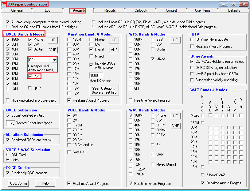Viewport: 250px width, 191px height.
Task: Click the QSL Config button
Action: pyautogui.click(x=18, y=183)
